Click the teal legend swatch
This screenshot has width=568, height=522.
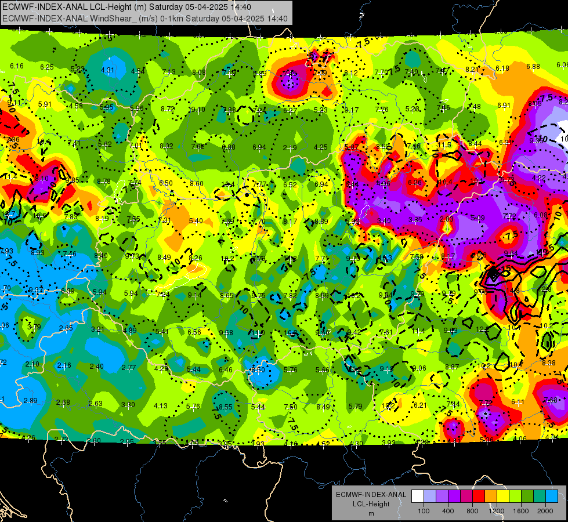tap(540, 496)
